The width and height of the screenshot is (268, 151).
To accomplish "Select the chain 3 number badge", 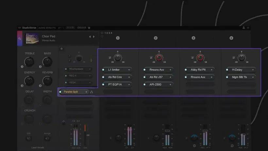I will pyautogui.click(x=193, y=38).
